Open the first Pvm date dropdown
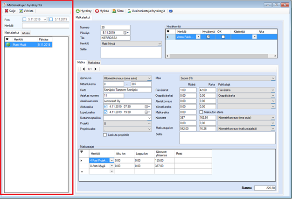Viewport: 292px width, 199px height. pyautogui.click(x=45, y=20)
